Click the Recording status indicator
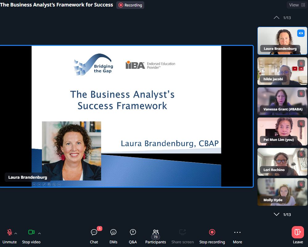 [x=130, y=5]
